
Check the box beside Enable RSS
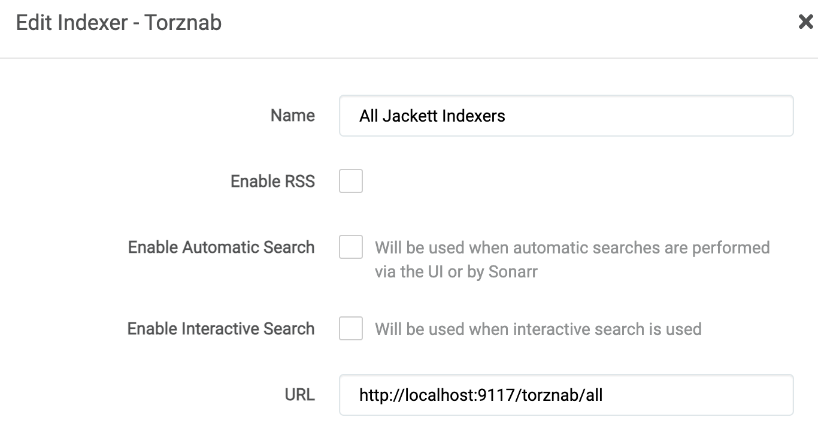[x=352, y=182]
